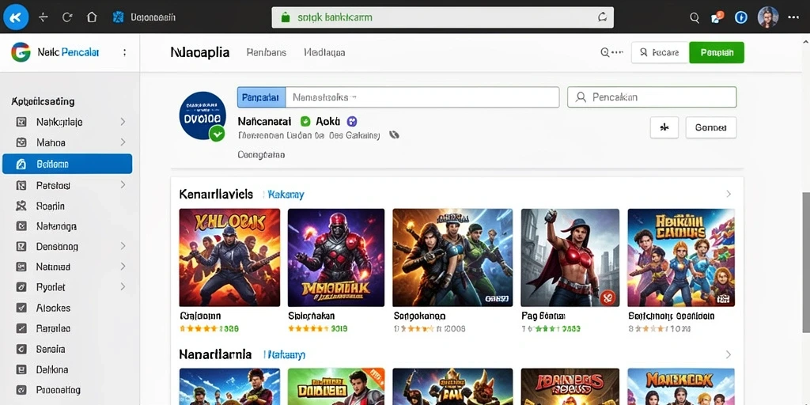Open browser search magnifier in top bar
Viewport: 810px width, 405px height.
[x=695, y=17]
